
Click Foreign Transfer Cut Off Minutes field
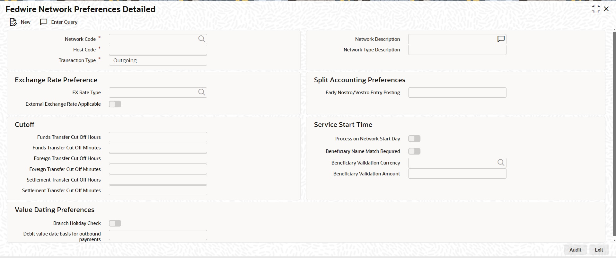158,169
